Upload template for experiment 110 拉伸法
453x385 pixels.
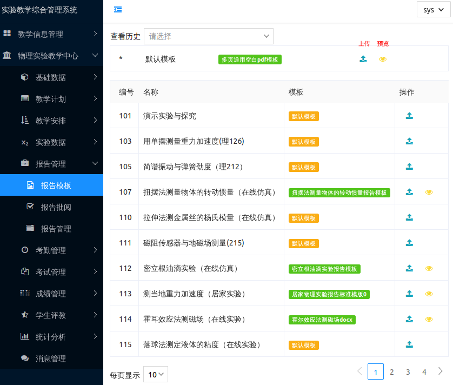click(x=409, y=217)
